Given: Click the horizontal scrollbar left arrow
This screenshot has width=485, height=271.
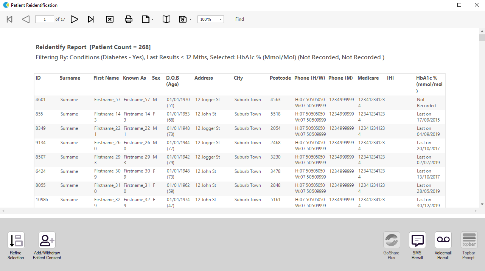Looking at the screenshot, I should (x=3, y=211).
